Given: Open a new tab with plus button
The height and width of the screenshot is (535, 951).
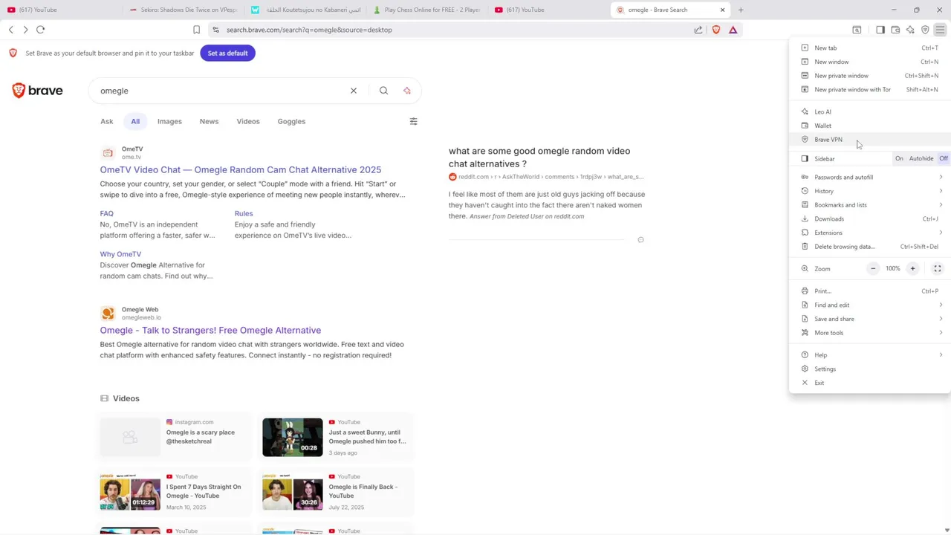Looking at the screenshot, I should [x=741, y=10].
